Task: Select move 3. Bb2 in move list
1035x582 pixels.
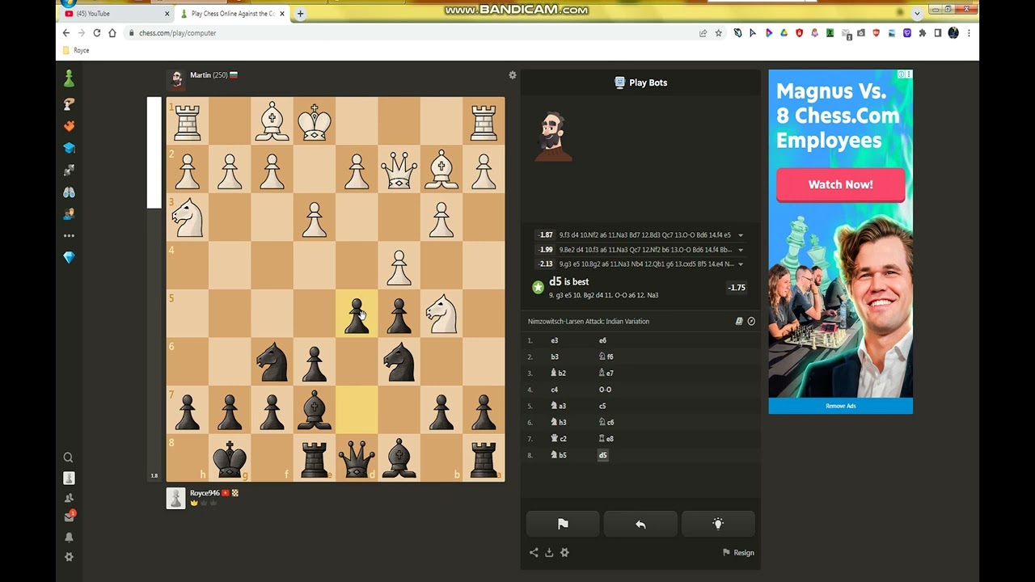Action: (558, 373)
